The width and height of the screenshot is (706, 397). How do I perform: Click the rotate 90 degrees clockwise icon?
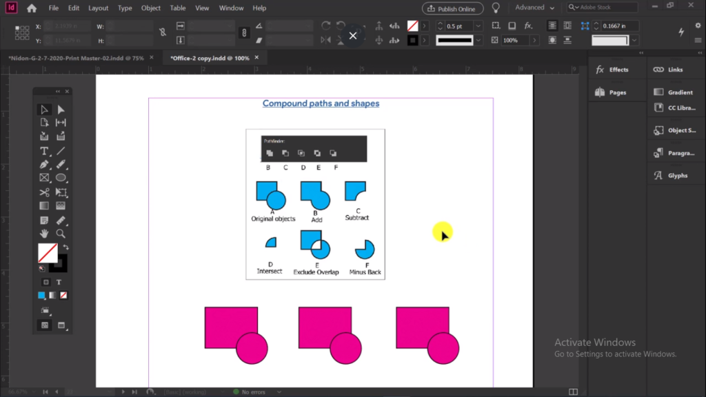pyautogui.click(x=325, y=26)
